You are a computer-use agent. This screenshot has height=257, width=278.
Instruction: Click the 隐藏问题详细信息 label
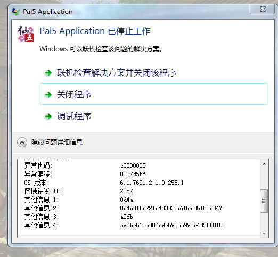coord(57,142)
